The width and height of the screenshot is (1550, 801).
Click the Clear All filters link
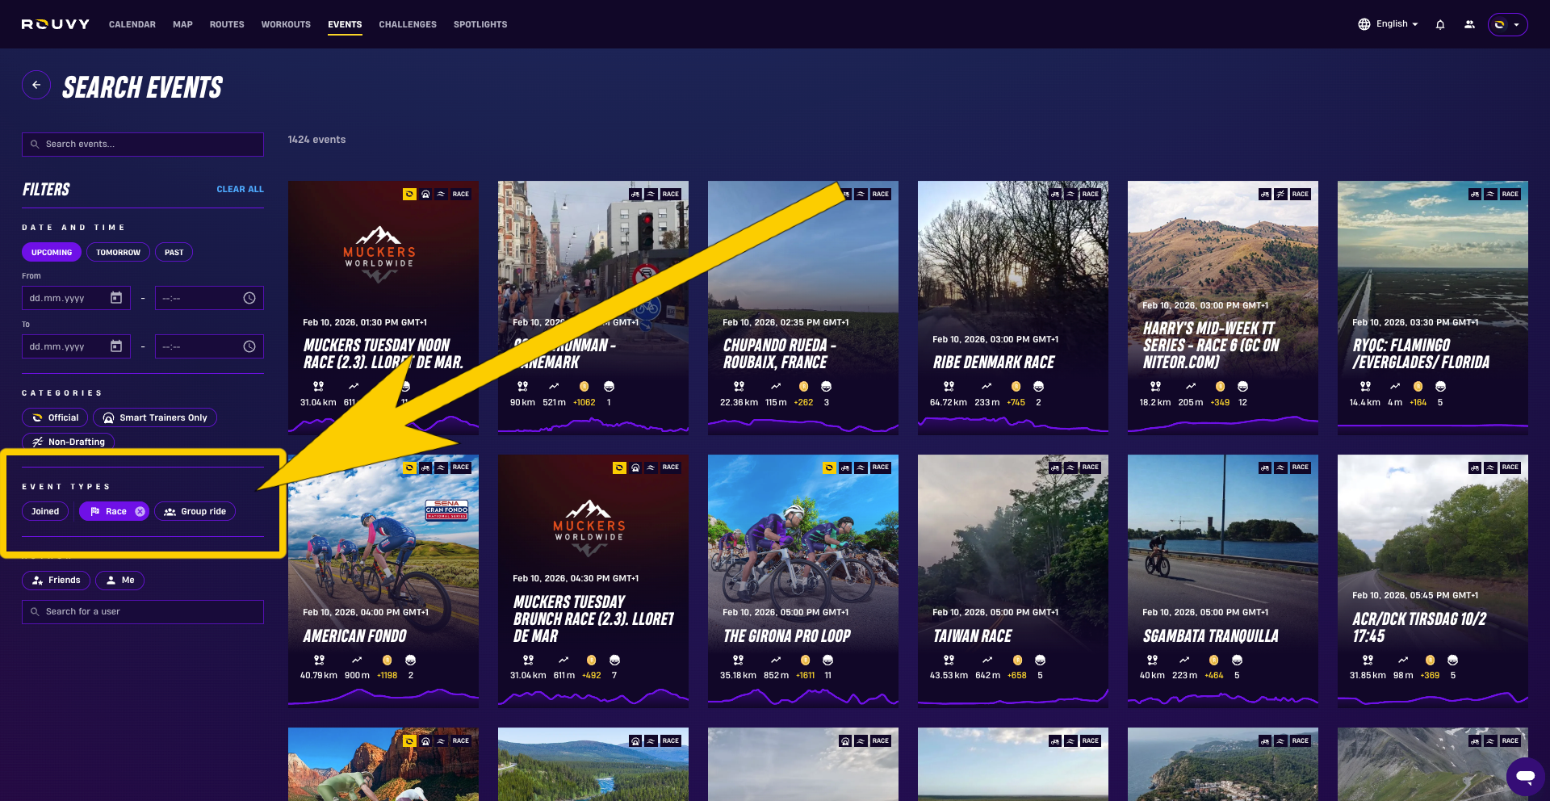pos(240,189)
